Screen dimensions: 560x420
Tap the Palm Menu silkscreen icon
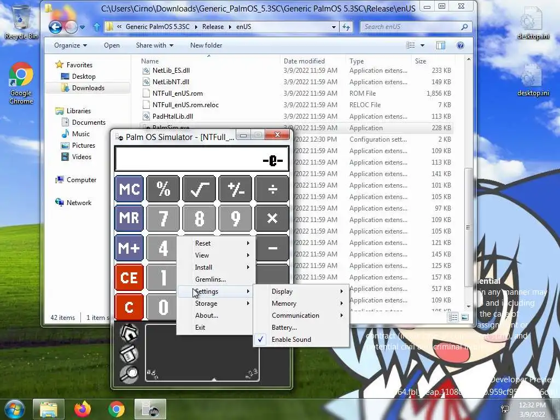point(129,354)
